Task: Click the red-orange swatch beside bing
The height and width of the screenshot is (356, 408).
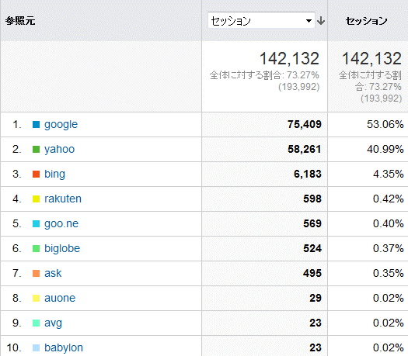Action: pyautogui.click(x=36, y=174)
